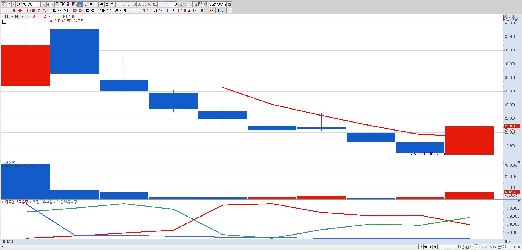Select interval button 10

(x=134, y=4)
